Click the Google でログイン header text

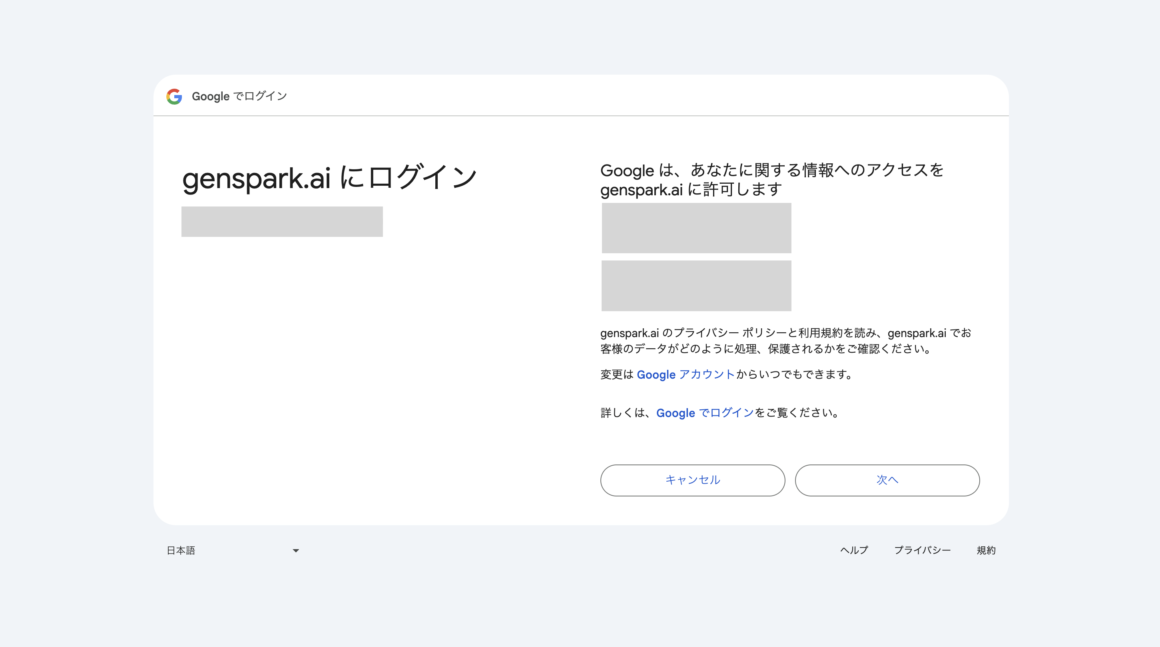239,96
